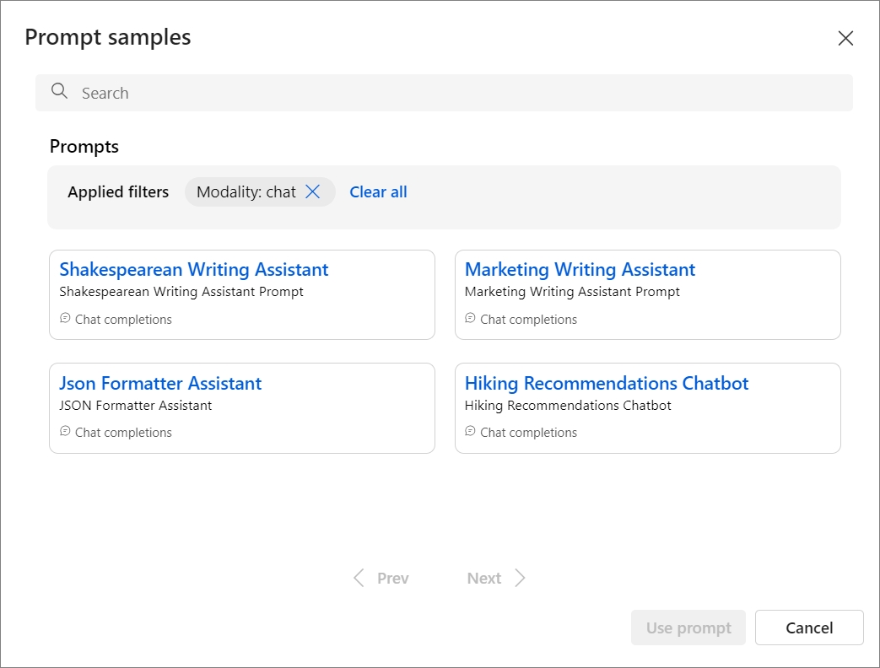Click the Next chevron arrow
The height and width of the screenshot is (668, 880).
click(520, 578)
